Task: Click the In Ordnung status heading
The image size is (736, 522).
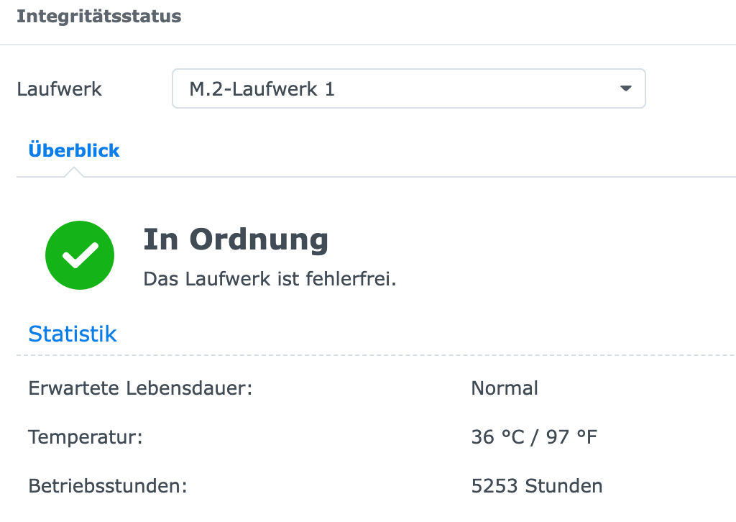Action: click(x=236, y=239)
